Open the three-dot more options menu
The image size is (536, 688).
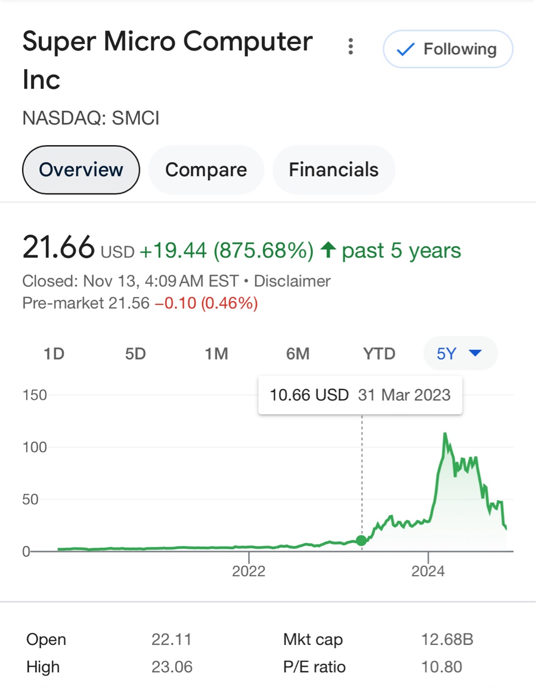[x=351, y=47]
